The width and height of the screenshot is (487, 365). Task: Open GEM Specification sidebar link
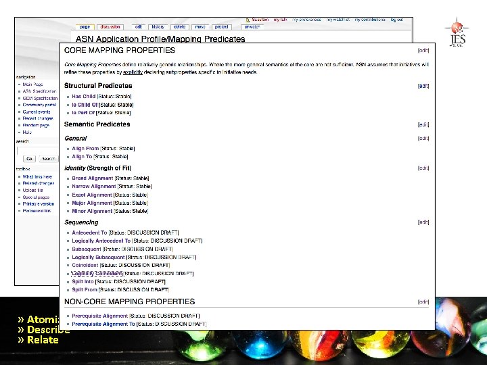click(x=40, y=98)
